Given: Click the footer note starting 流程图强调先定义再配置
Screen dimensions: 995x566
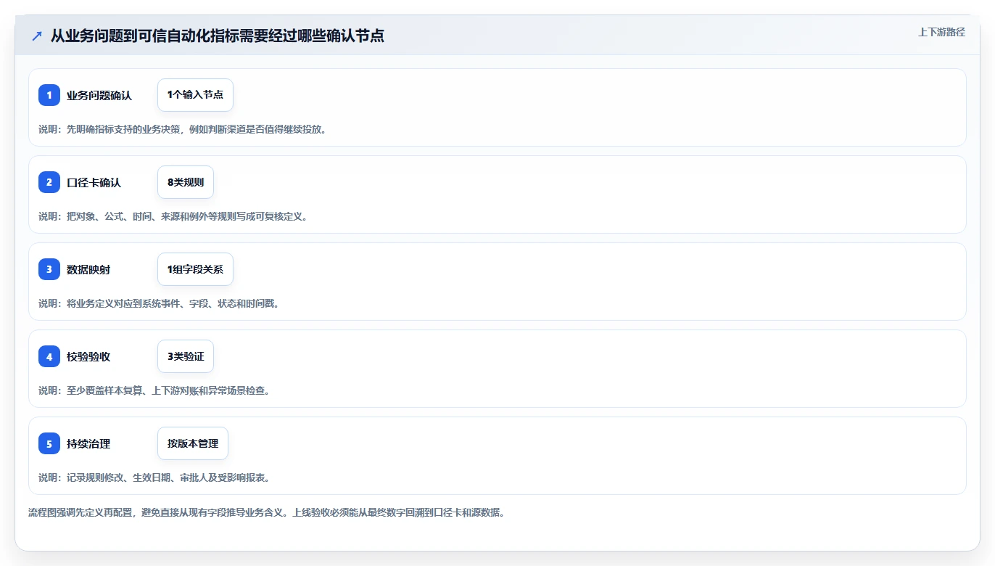Looking at the screenshot, I should (x=266, y=512).
